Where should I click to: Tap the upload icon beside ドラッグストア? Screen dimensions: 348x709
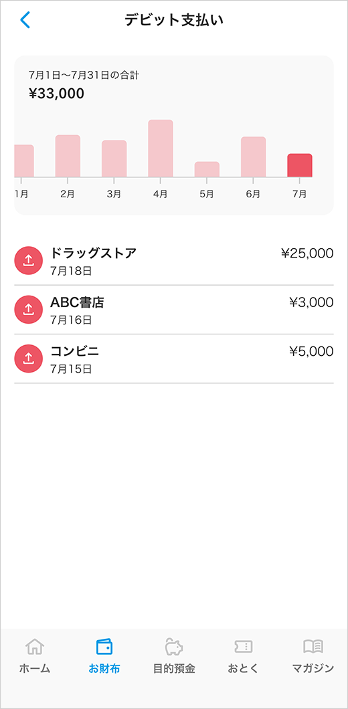tap(29, 260)
